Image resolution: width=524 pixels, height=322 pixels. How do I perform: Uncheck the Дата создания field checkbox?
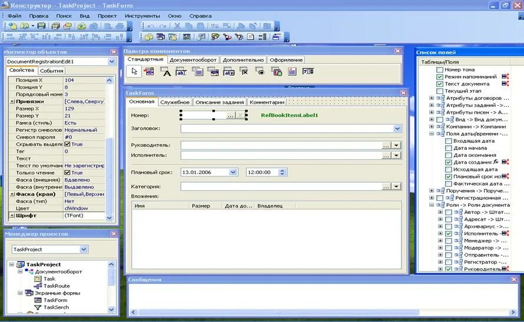point(449,163)
